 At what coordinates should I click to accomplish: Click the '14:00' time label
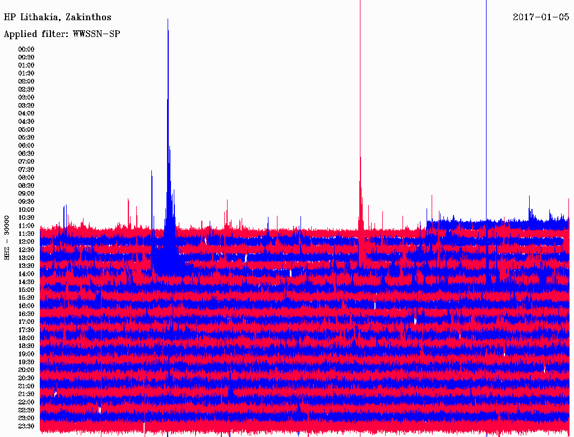26,274
